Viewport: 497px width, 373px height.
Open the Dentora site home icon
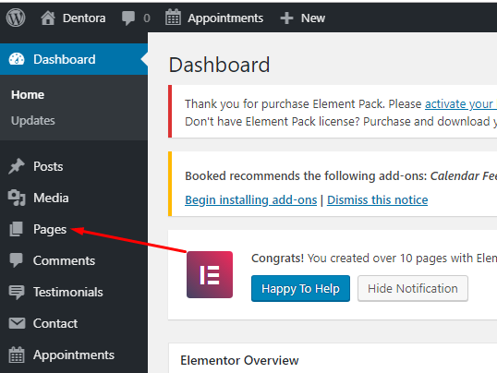click(48, 18)
